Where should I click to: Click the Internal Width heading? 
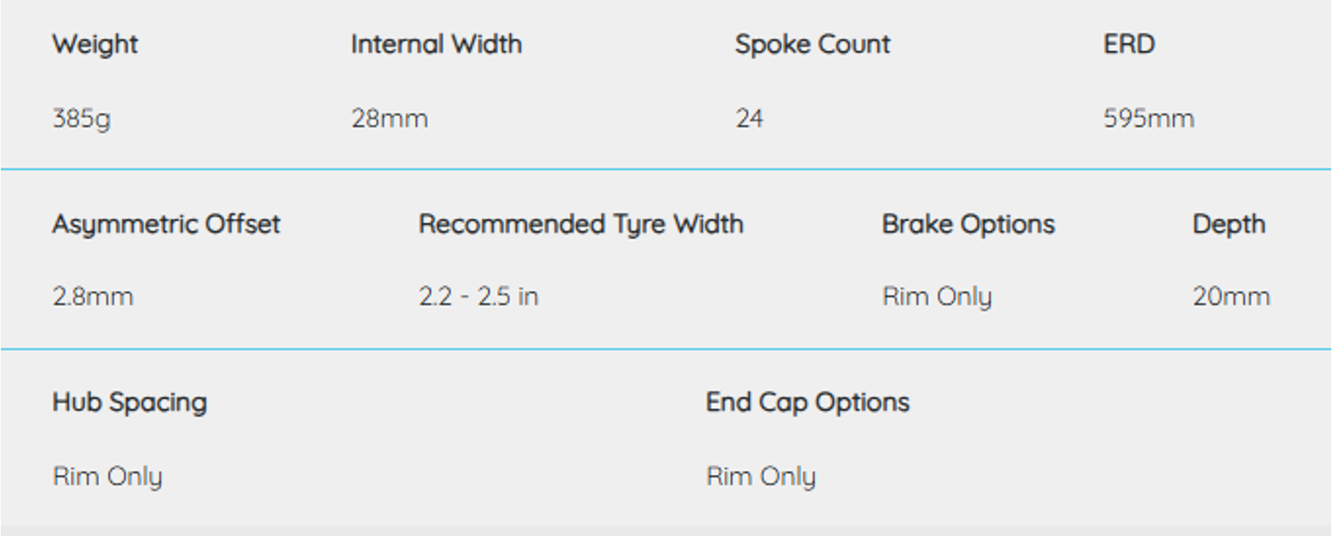[436, 44]
